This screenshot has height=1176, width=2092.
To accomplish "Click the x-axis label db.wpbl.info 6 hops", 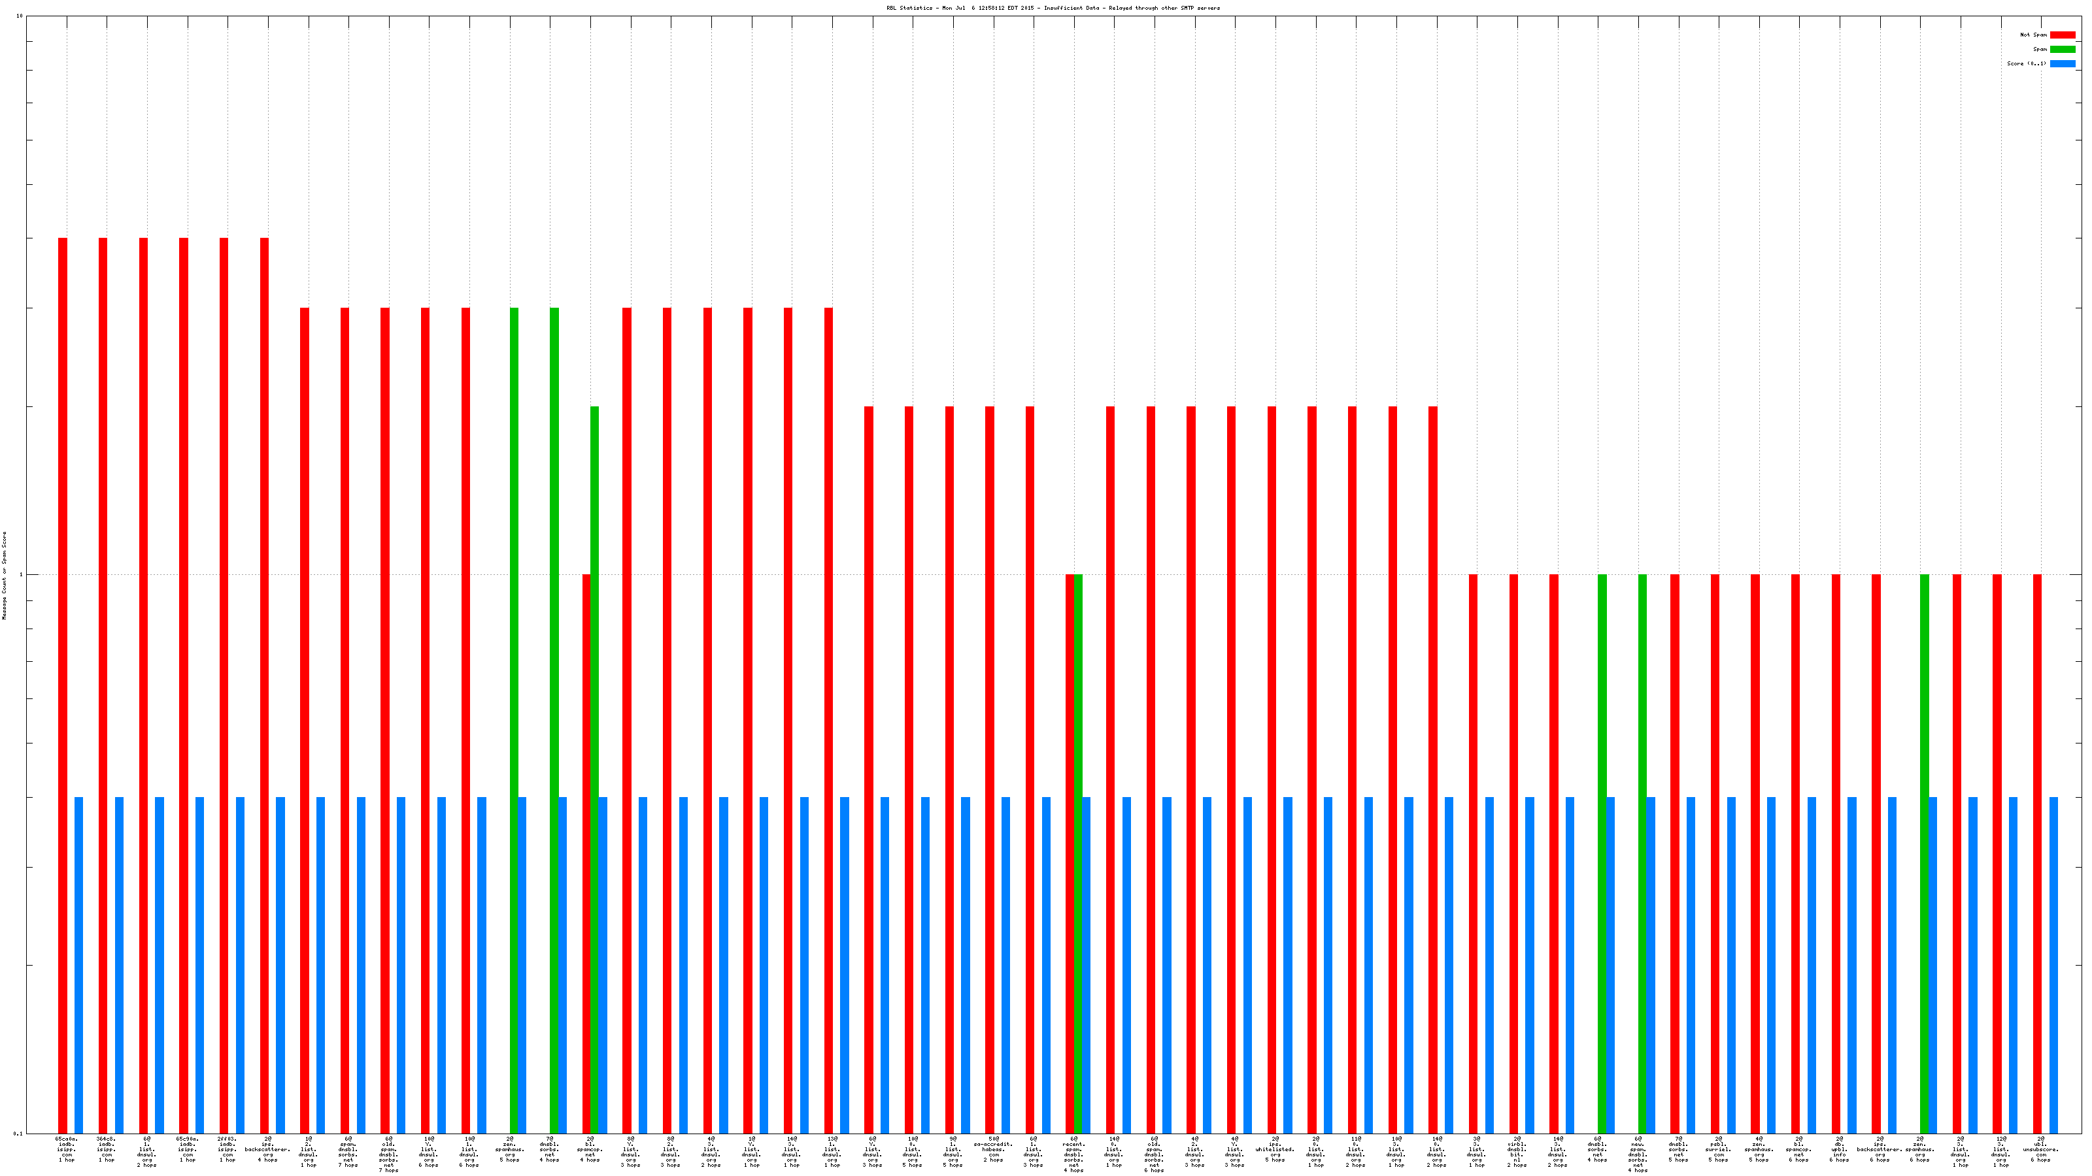I will pyautogui.click(x=1838, y=1151).
